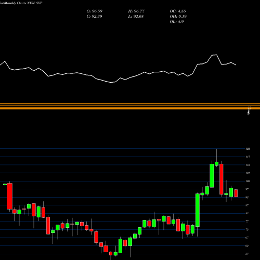Click the 92 price axis label
The height and width of the screenshot is (260, 260).
click(247, 197)
